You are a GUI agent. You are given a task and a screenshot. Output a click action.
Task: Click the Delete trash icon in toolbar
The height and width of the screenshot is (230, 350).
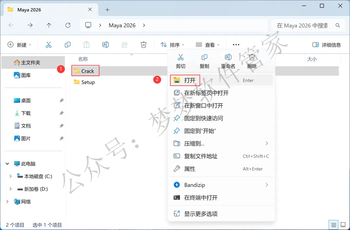click(144, 45)
